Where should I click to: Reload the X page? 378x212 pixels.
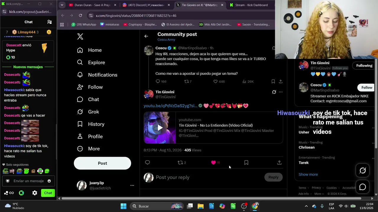80,16
